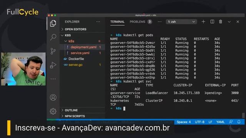Click cluster IP 10.245.171.169
Image resolution: width=246 pixels, height=138 pixels.
click(186, 93)
